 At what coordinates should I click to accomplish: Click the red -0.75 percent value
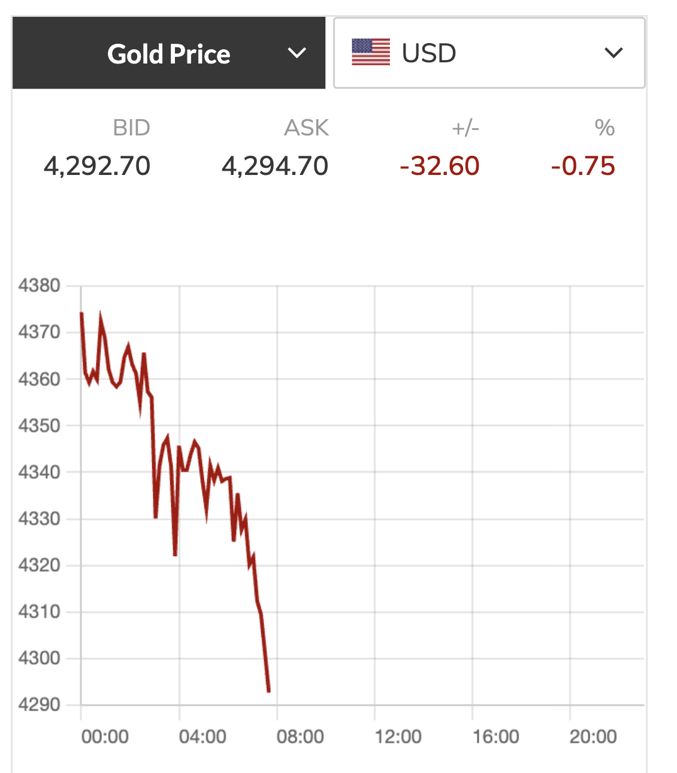point(583,166)
